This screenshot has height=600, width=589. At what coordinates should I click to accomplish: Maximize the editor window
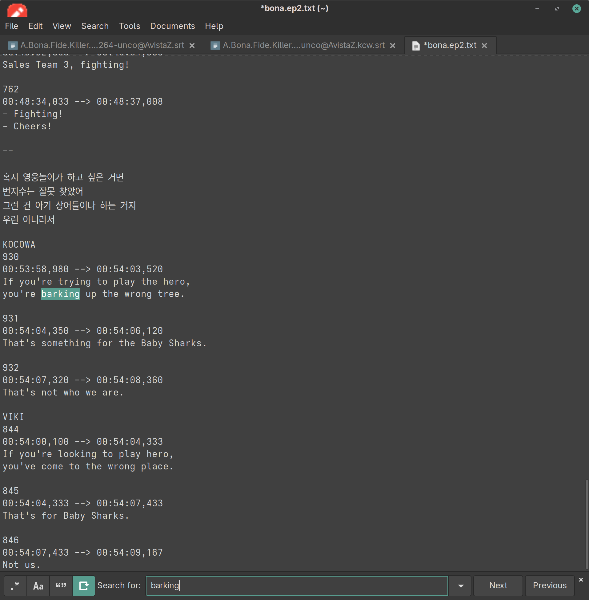[x=557, y=9]
